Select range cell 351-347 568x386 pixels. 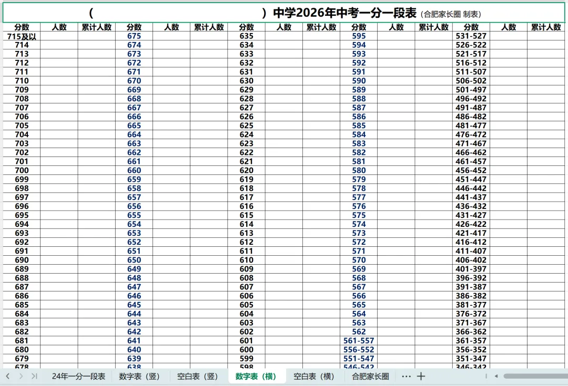click(471, 359)
